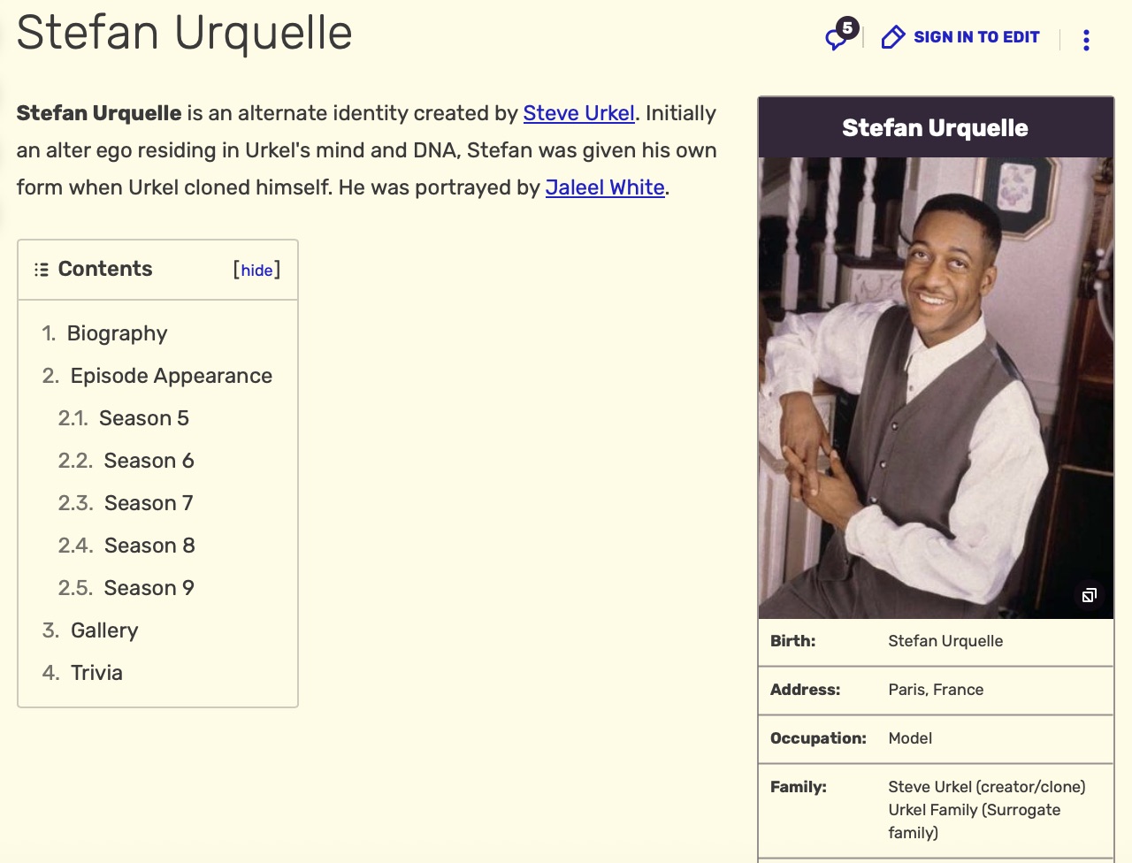The height and width of the screenshot is (863, 1132).
Task: Jump to the Biography section
Action: (117, 333)
